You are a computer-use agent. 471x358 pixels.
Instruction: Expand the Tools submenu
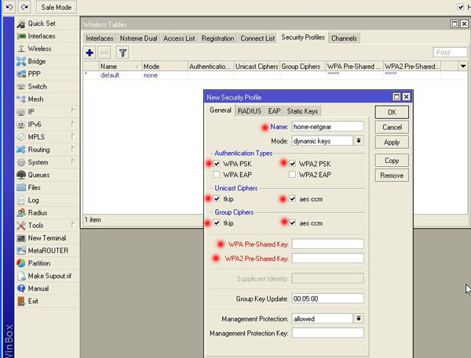point(73,225)
